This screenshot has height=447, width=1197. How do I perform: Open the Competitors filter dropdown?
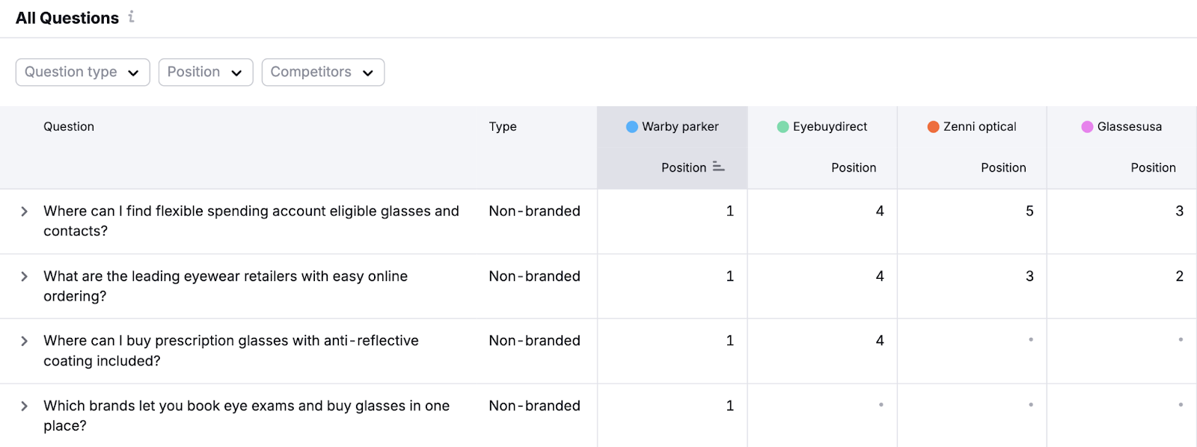coord(323,73)
